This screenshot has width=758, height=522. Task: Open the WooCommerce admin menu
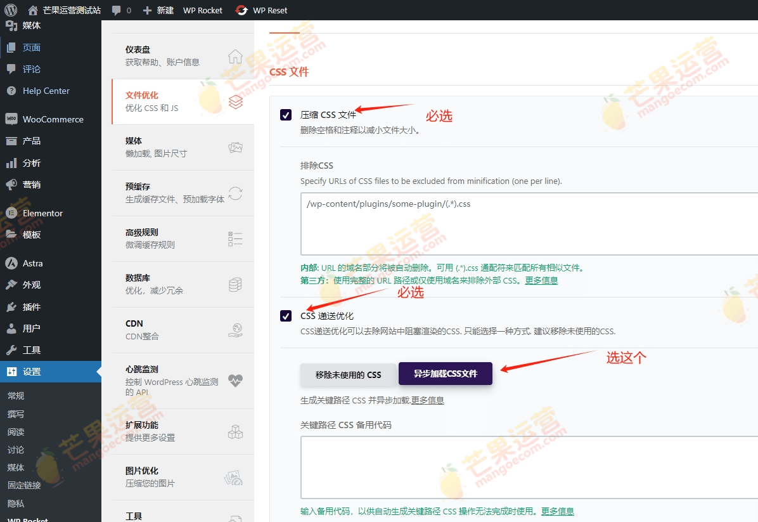click(x=53, y=119)
